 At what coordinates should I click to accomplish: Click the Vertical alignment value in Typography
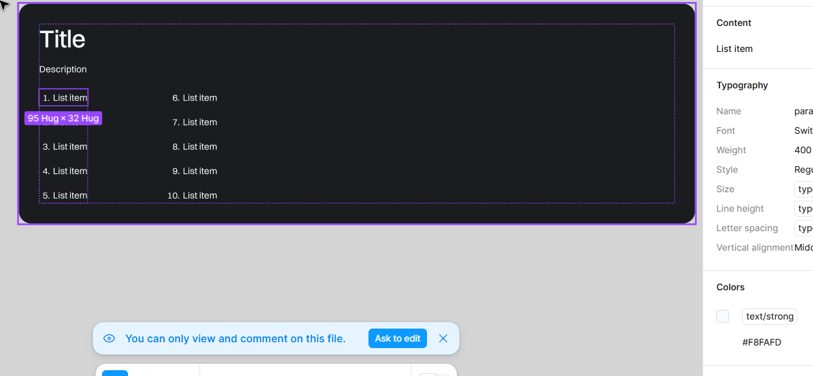coord(803,247)
